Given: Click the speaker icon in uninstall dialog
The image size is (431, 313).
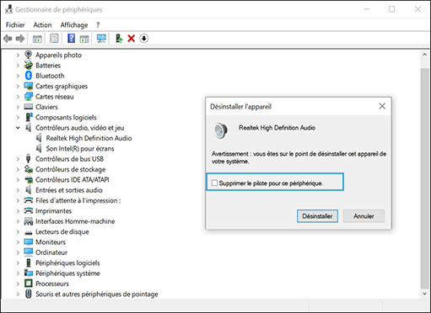Looking at the screenshot, I should point(220,130).
